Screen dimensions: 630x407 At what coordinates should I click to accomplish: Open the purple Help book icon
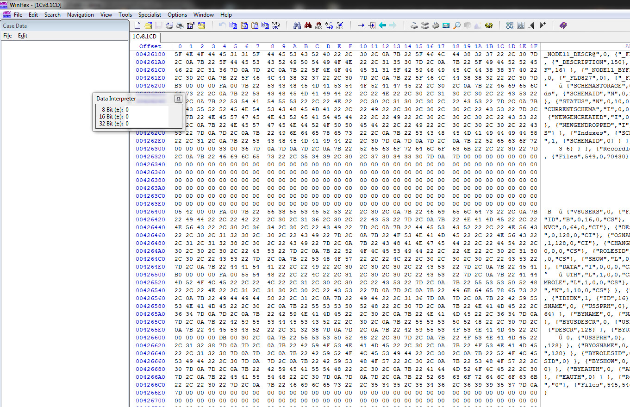coord(563,25)
